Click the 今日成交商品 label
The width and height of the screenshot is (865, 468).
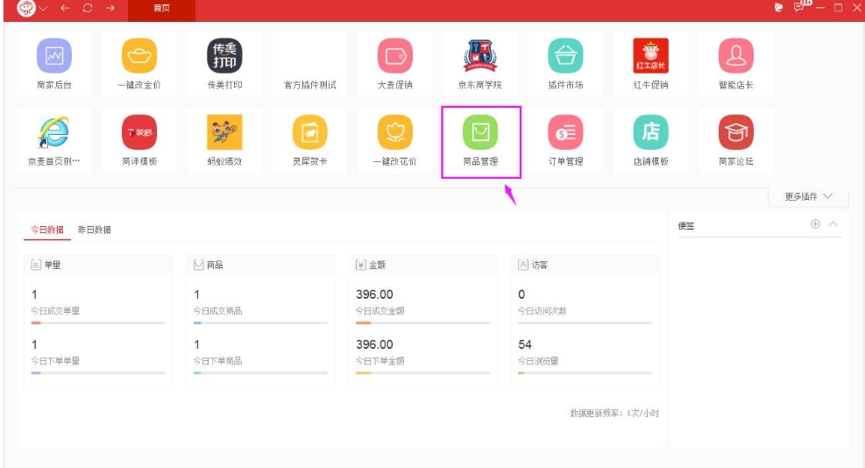[x=218, y=311]
